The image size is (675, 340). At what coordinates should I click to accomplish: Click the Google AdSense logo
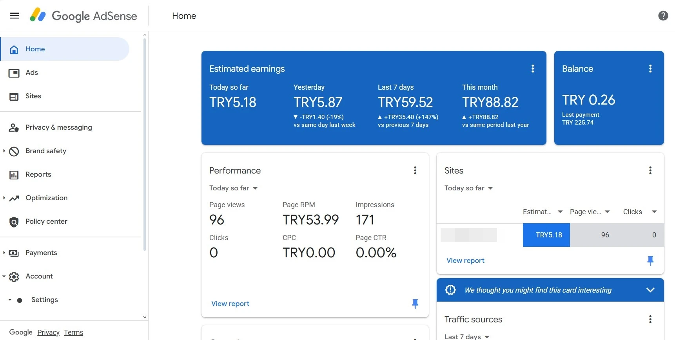[83, 16]
